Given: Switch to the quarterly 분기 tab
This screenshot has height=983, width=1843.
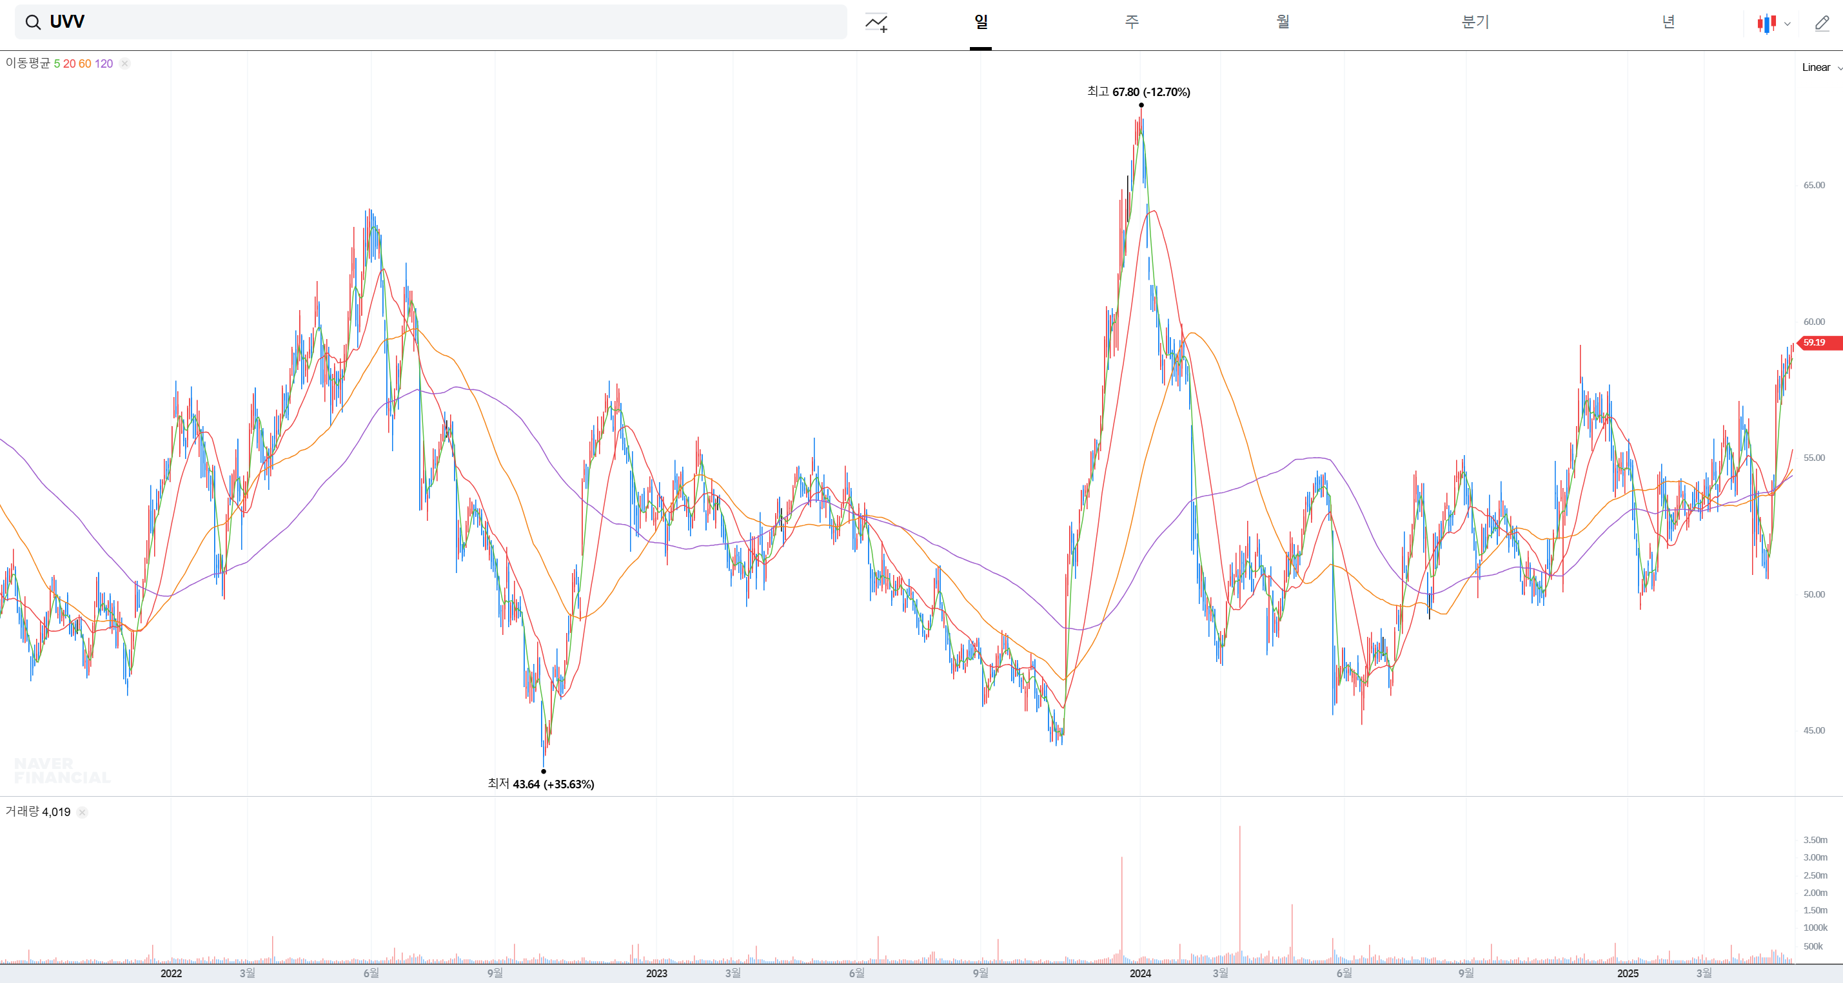Looking at the screenshot, I should point(1475,22).
